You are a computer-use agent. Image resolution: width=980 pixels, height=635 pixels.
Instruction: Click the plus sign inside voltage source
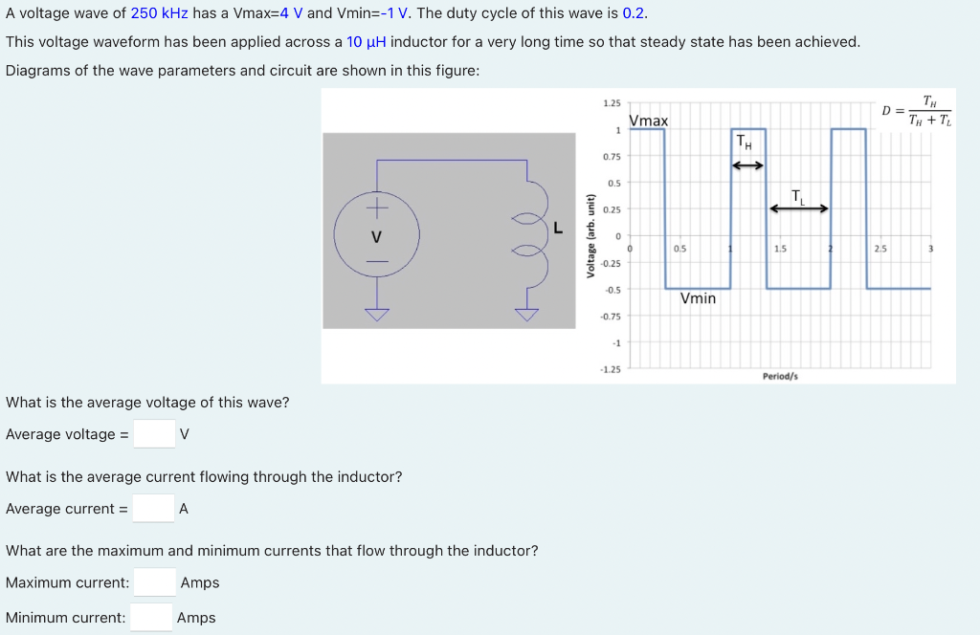[x=377, y=208]
